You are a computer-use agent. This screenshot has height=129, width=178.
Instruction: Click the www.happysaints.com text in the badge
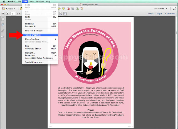point(90,35)
